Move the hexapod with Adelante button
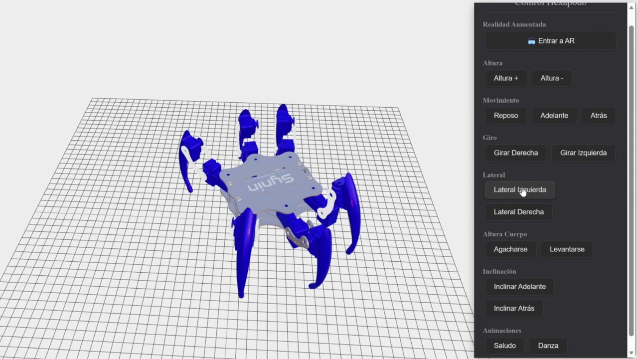Viewport: 638px width, 359px height. (554, 116)
